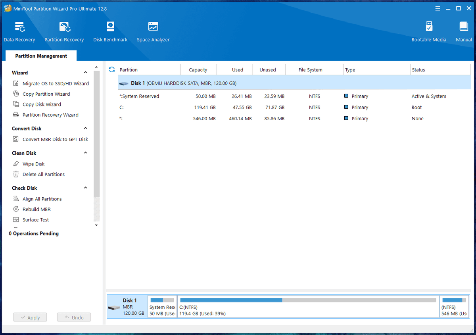
Task: Select Rebuild MBR
Action: click(36, 209)
